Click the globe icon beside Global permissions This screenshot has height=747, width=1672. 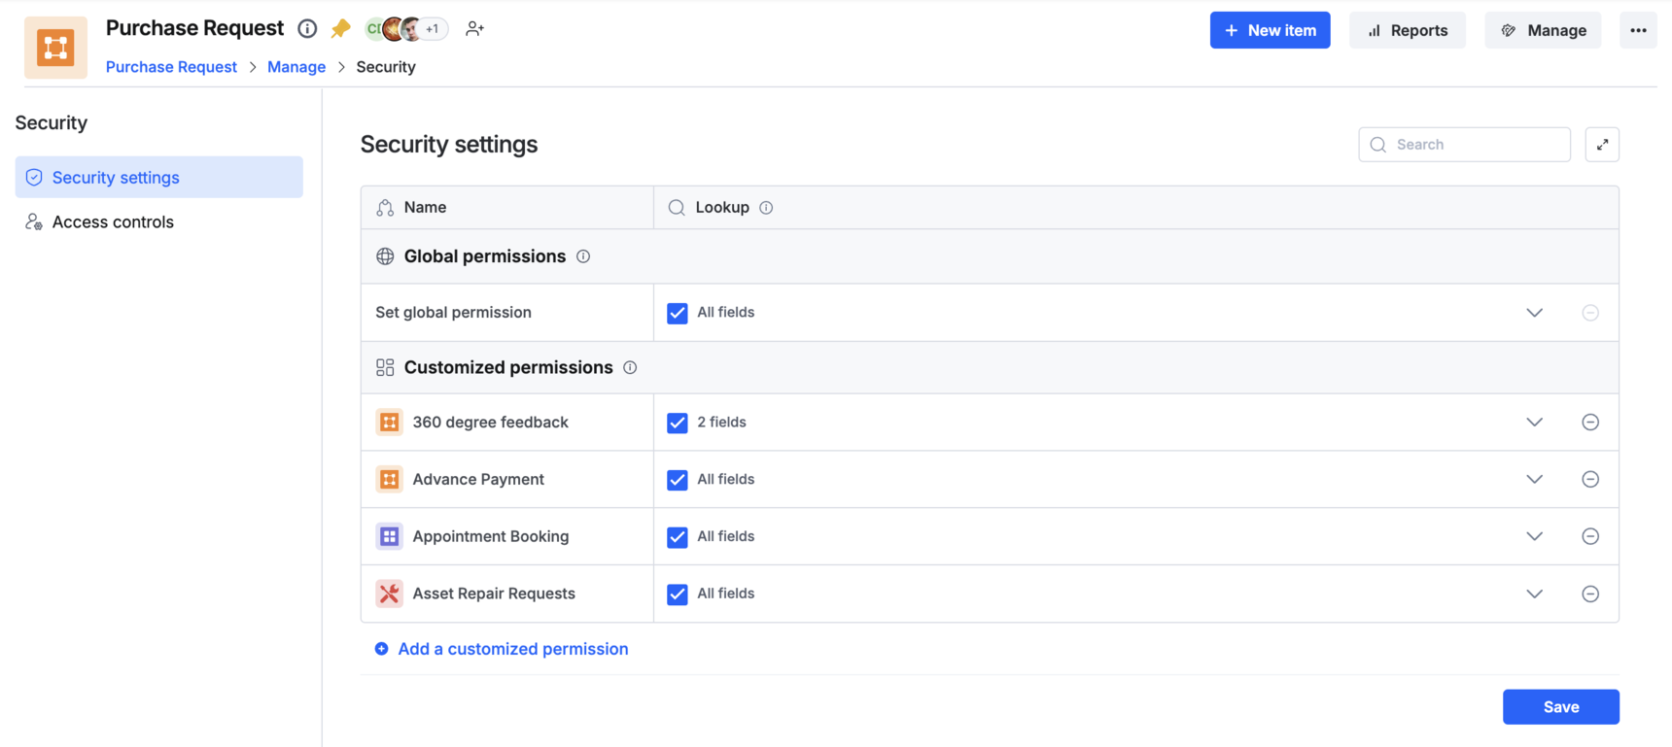(385, 256)
